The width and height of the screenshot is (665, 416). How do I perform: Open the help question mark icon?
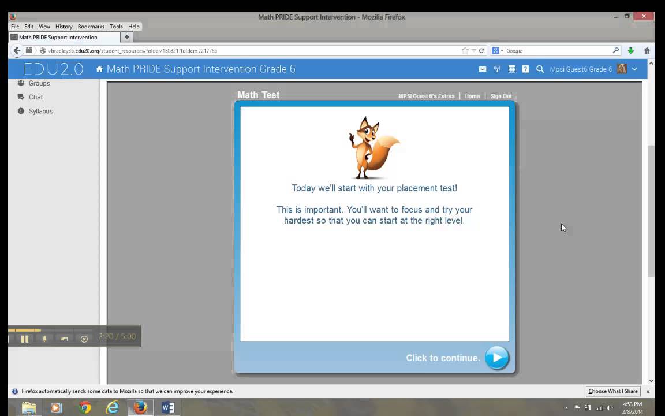point(525,69)
